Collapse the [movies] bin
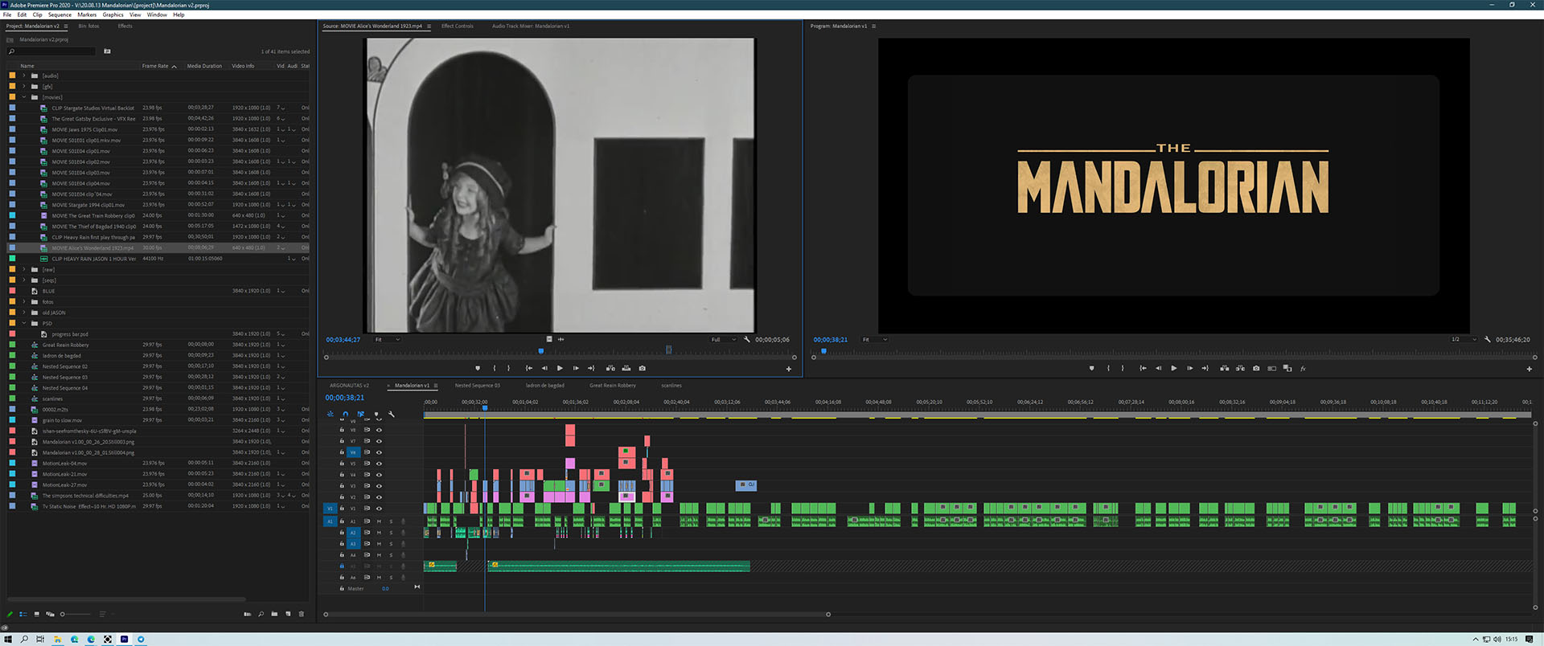 pyautogui.click(x=24, y=97)
